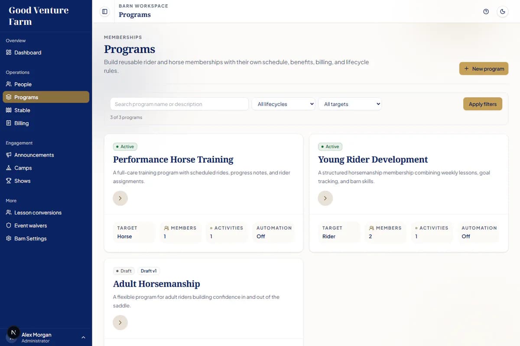
Task: Open Shows in sidebar
Action: (x=46, y=181)
